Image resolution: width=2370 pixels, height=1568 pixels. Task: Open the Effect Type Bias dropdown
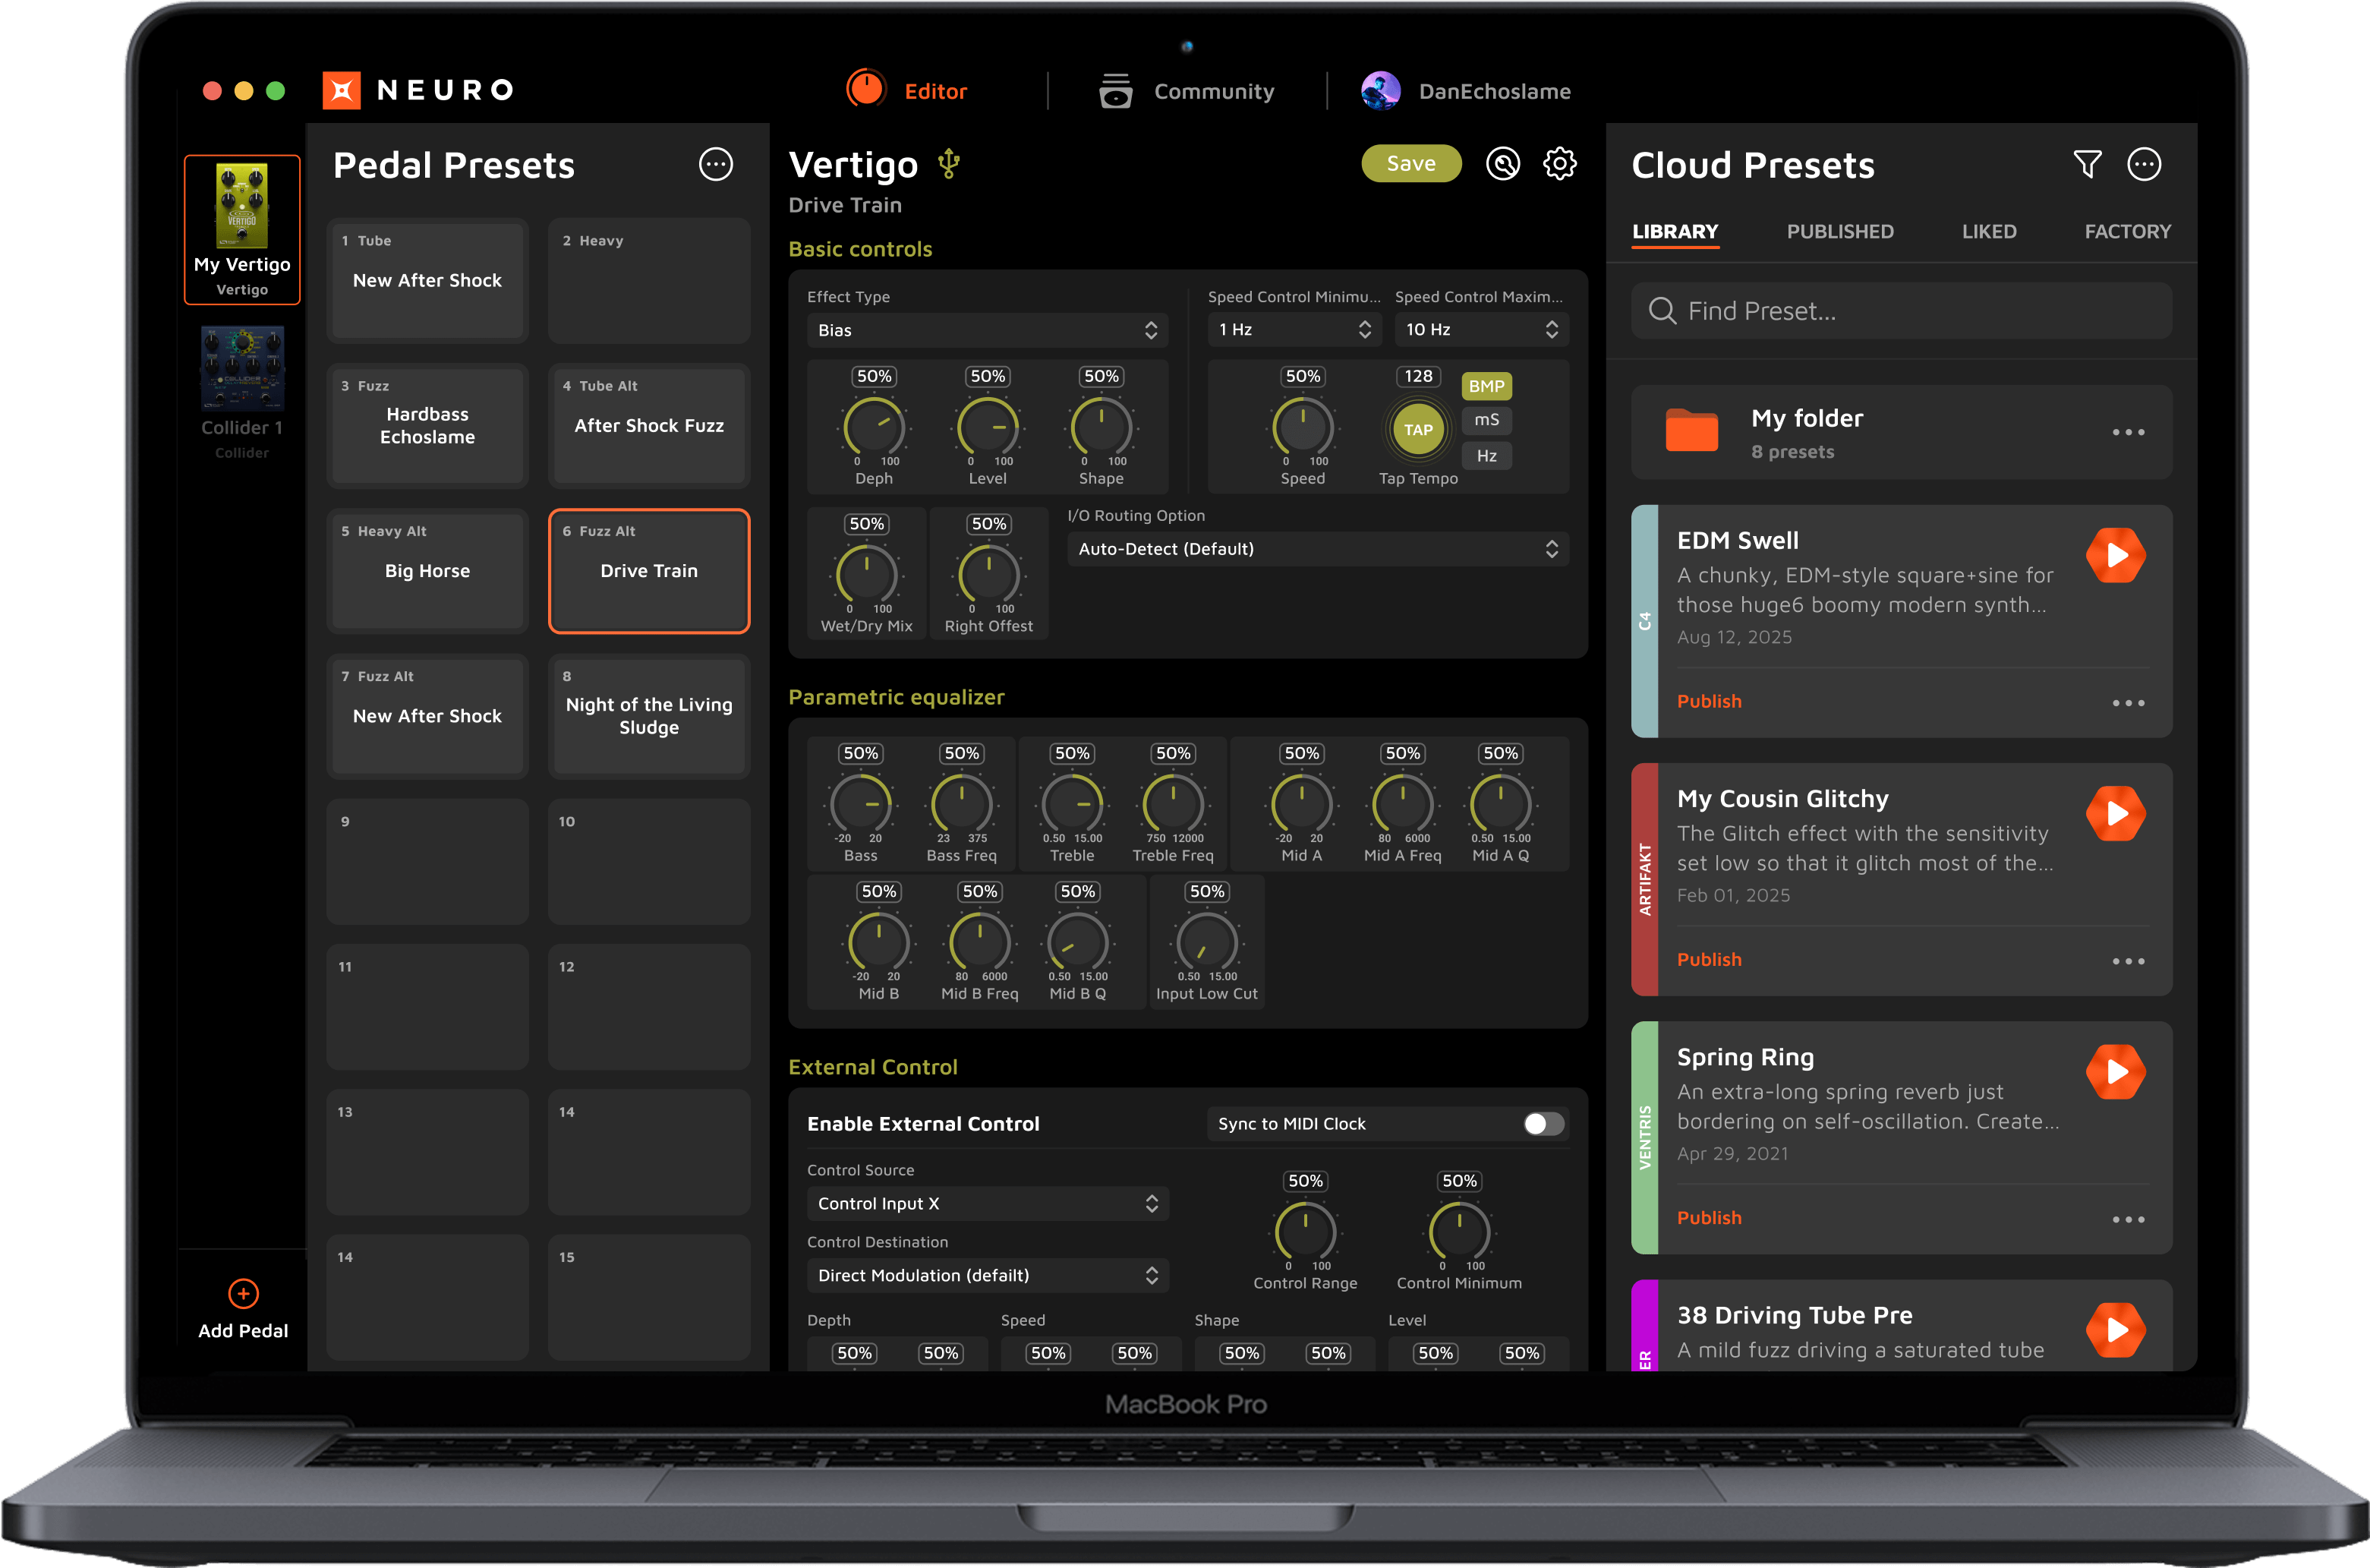[987, 330]
